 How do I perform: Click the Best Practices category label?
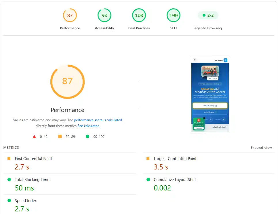pyautogui.click(x=139, y=28)
